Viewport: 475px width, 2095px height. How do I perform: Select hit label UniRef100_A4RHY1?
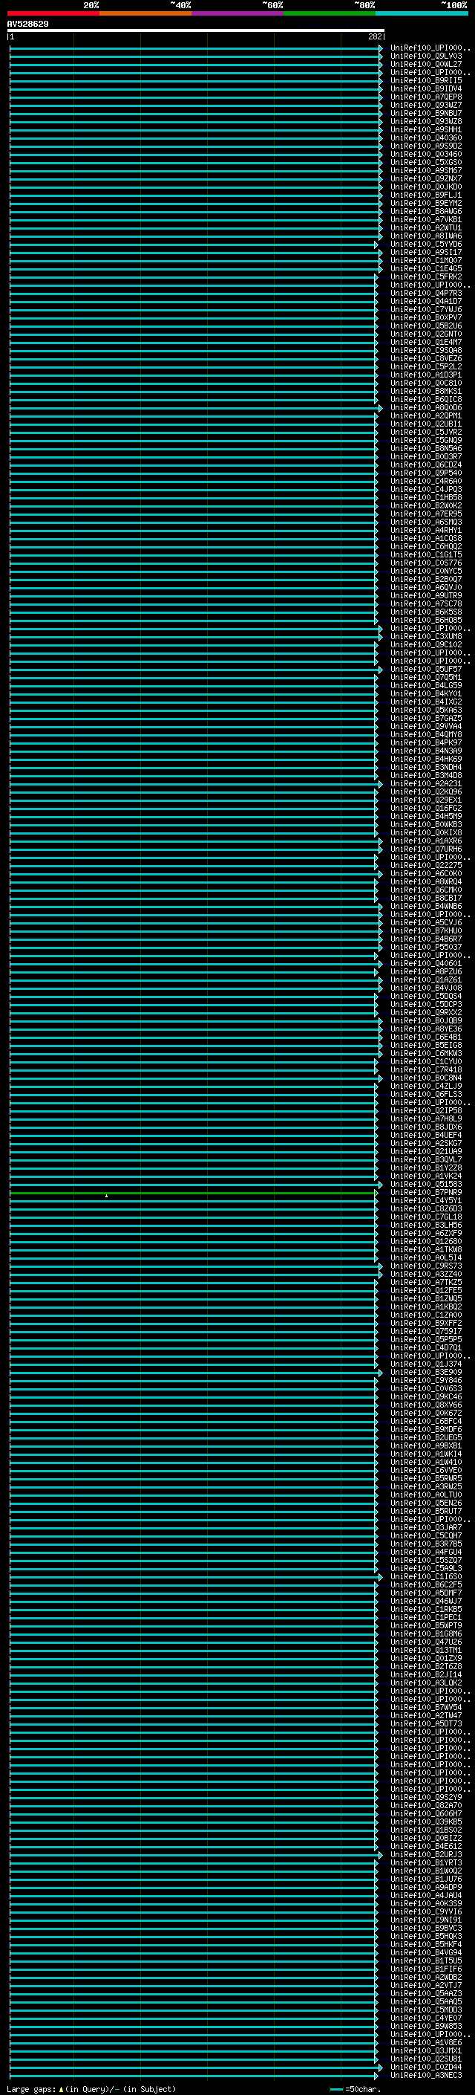point(425,531)
